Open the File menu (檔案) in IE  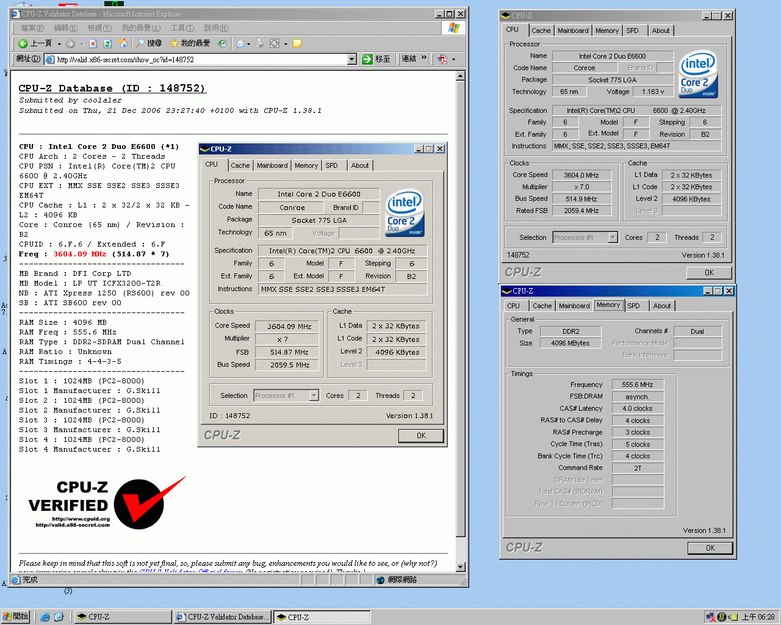tap(32, 28)
